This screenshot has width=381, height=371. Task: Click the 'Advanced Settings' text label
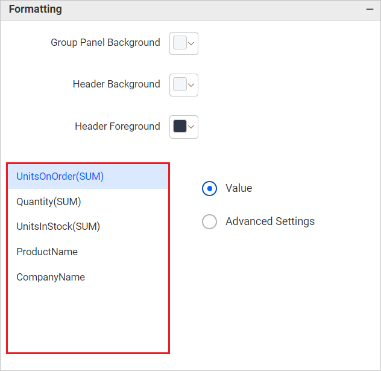pyautogui.click(x=270, y=221)
